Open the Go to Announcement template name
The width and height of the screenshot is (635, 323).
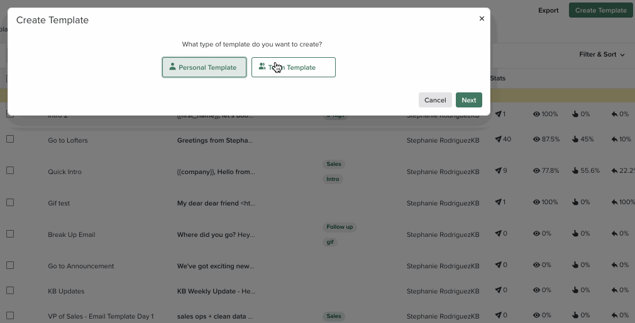(81, 266)
